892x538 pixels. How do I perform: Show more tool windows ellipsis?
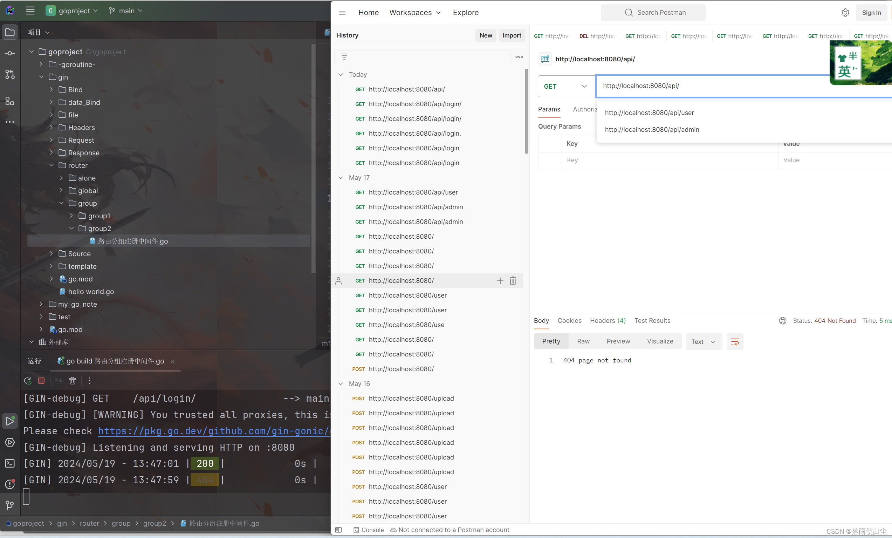[10, 122]
